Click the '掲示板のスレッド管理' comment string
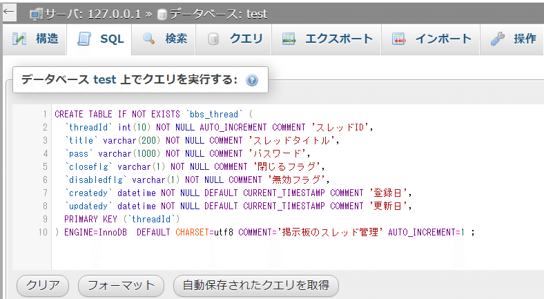544x299 pixels. tap(329, 232)
